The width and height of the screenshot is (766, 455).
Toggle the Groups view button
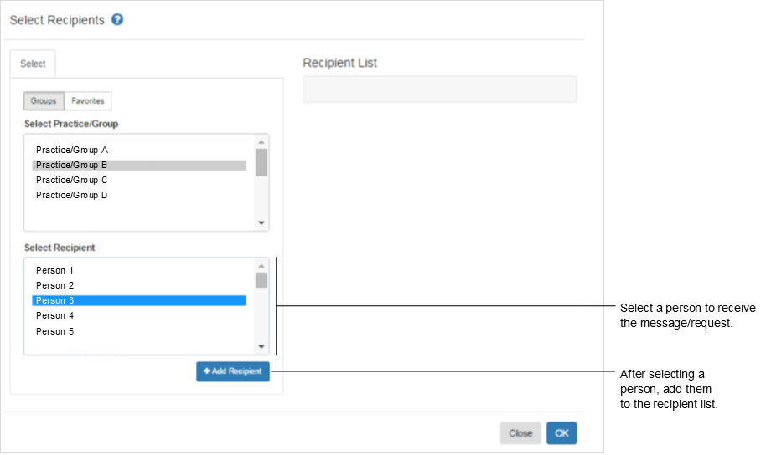[x=44, y=101]
